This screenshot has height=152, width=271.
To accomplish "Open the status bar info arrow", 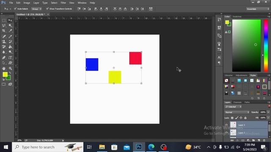I will [x=63, y=141].
